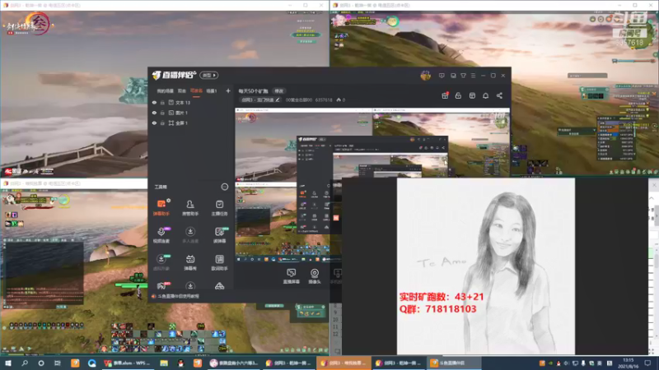
Task: Click the orange highlighted game taskbar item
Action: 344,363
